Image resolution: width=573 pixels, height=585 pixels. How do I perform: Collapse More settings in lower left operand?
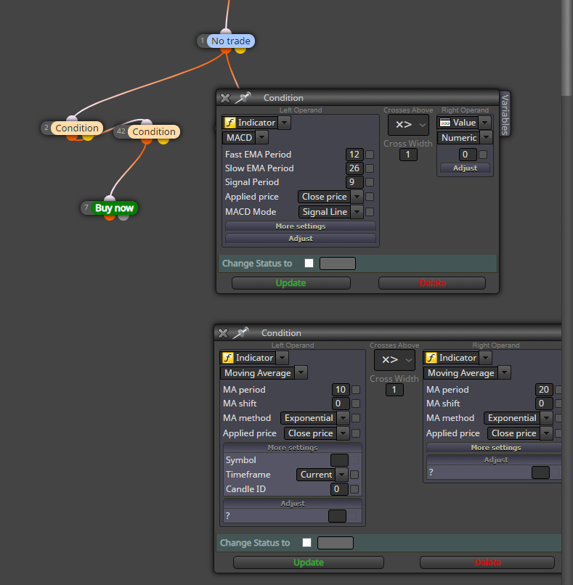[293, 447]
